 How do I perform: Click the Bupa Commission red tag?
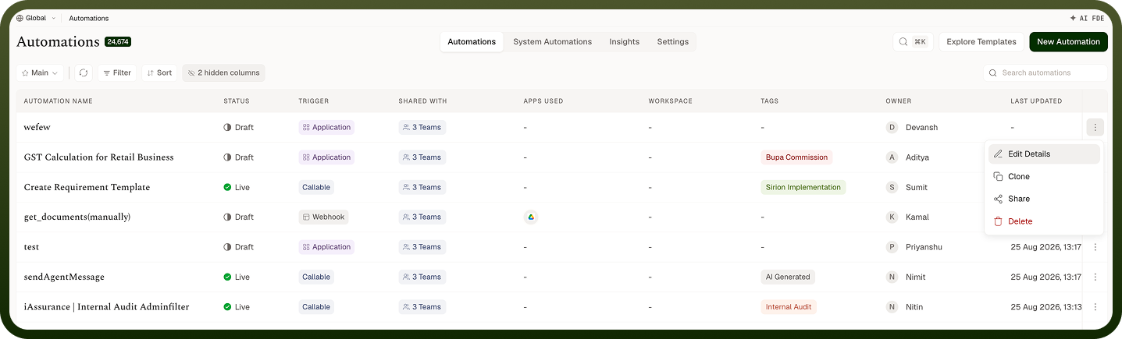coord(796,157)
